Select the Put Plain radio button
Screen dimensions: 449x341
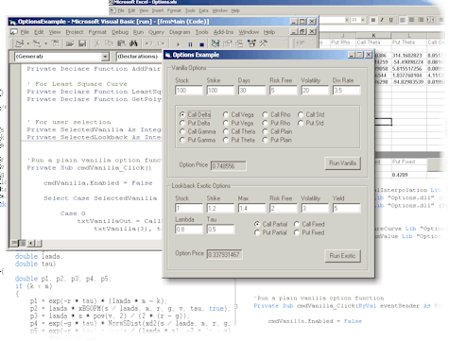click(265, 140)
